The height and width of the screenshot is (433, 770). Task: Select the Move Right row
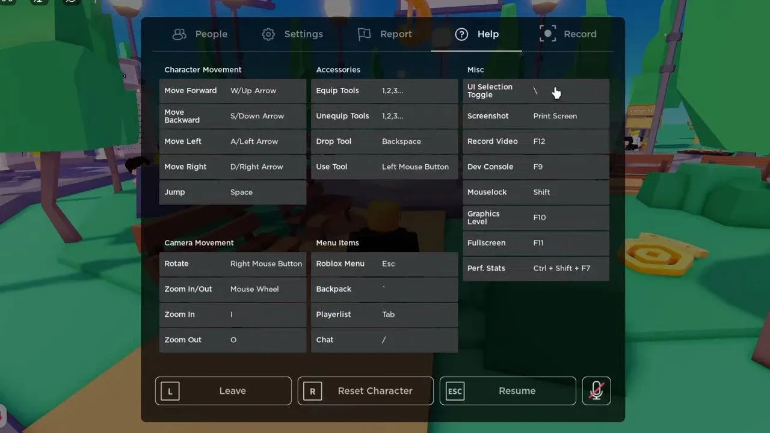pos(233,167)
